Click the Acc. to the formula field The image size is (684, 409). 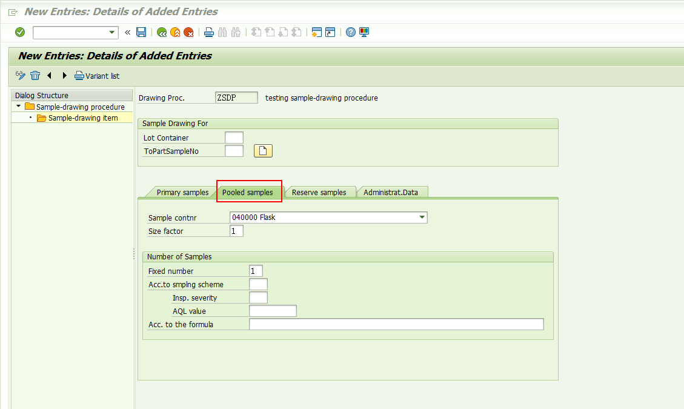click(x=397, y=324)
